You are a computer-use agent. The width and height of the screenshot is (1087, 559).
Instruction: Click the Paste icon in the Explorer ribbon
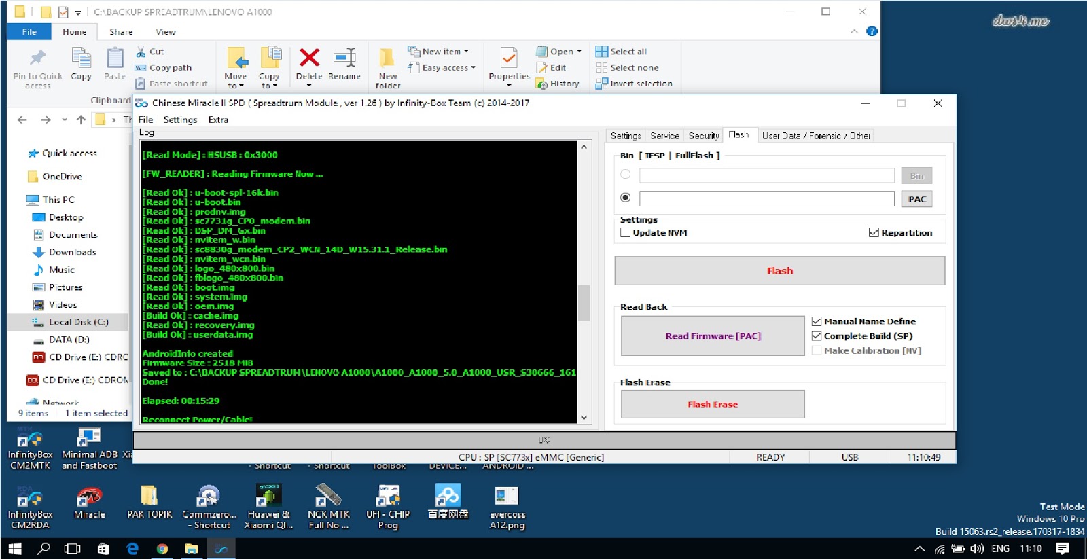[115, 59]
